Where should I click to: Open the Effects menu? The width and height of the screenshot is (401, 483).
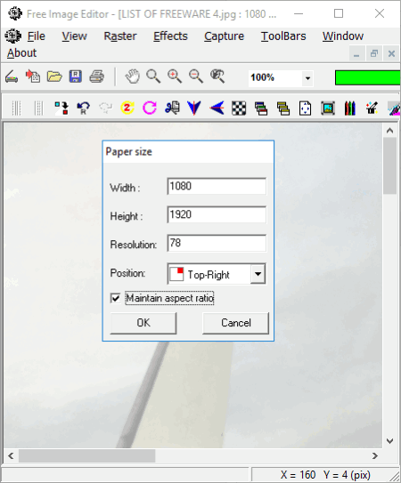tap(170, 36)
